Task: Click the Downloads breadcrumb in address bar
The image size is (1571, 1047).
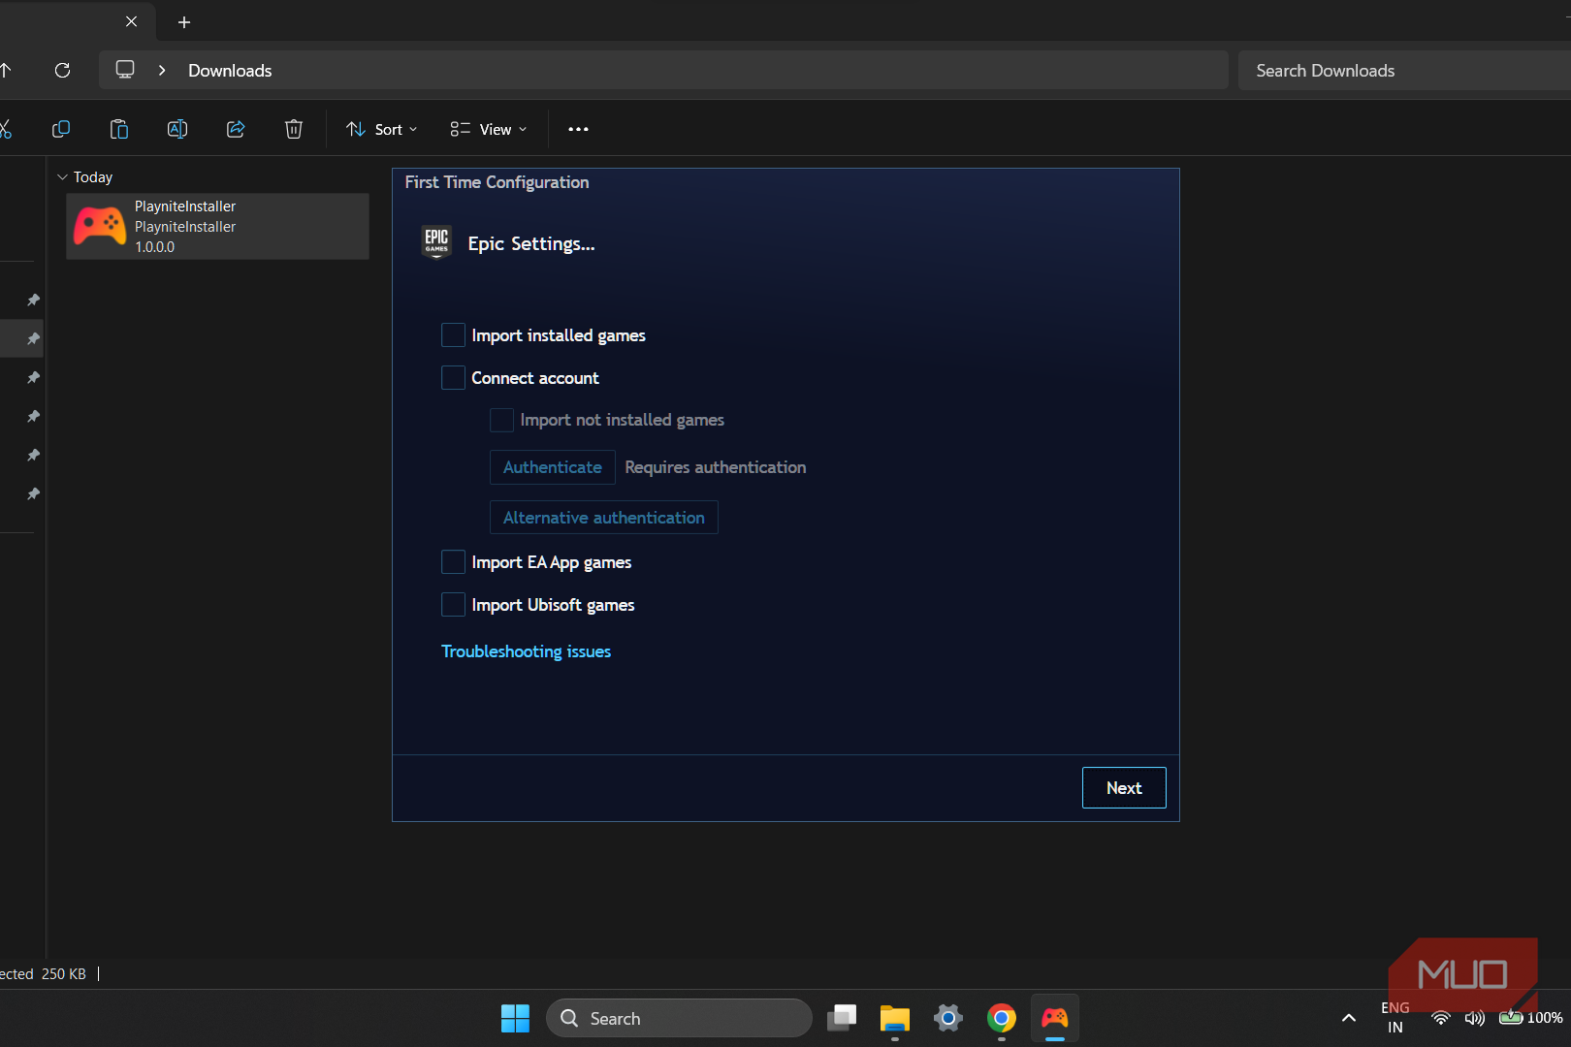Action: (230, 70)
